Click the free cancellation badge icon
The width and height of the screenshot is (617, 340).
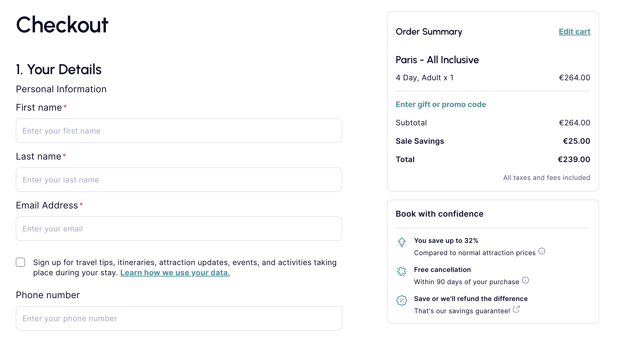(402, 271)
